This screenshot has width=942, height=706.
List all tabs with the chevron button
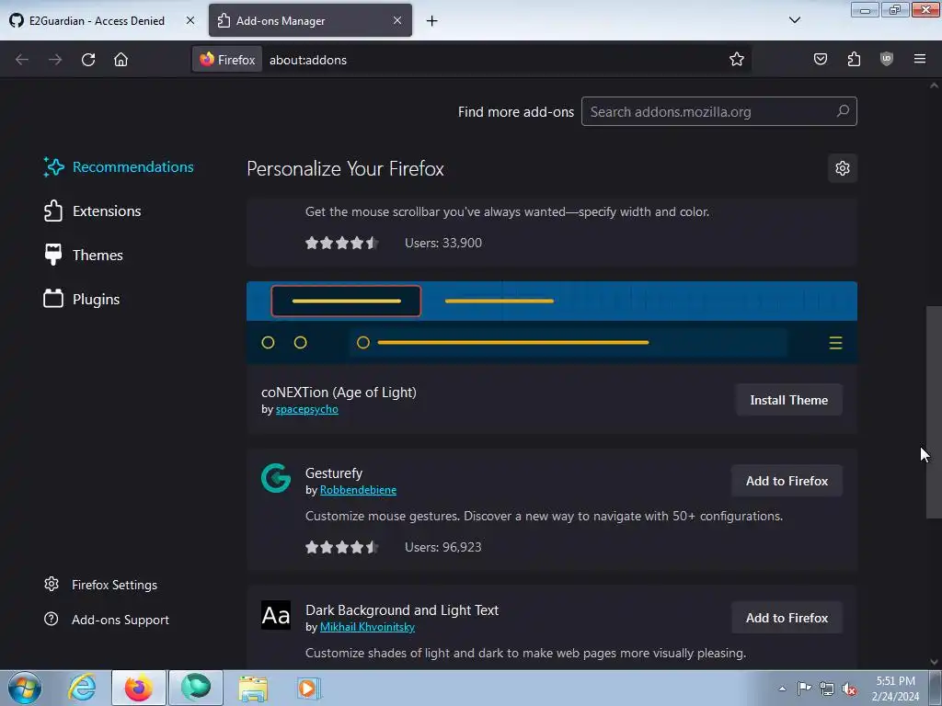[794, 20]
